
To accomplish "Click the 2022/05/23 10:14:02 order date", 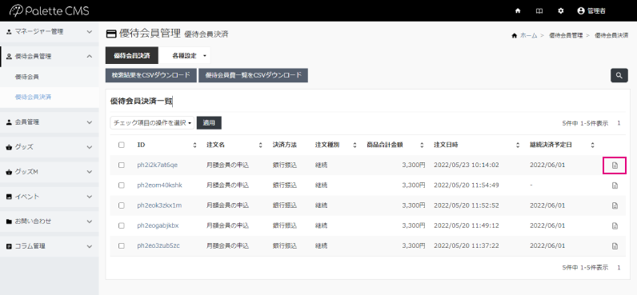I will pyautogui.click(x=467, y=165).
